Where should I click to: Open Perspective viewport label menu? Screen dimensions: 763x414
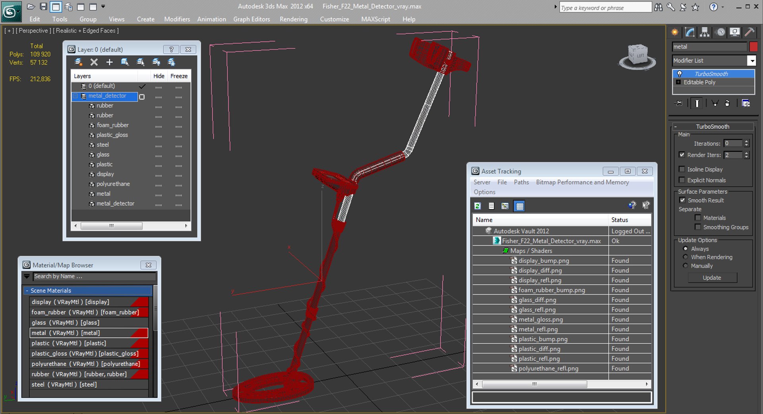(33, 31)
